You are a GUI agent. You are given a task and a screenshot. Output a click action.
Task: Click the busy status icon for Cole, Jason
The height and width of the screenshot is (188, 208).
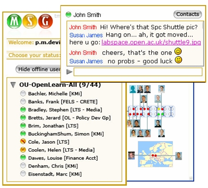pyautogui.click(x=23, y=142)
